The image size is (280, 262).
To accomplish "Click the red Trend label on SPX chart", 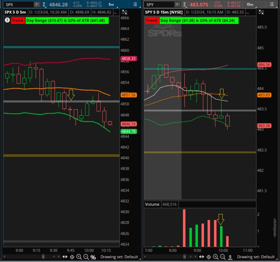I will click(18, 20).
